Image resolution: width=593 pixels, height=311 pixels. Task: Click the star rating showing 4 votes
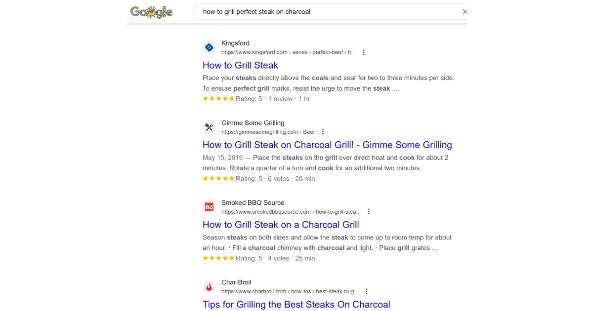pos(219,258)
